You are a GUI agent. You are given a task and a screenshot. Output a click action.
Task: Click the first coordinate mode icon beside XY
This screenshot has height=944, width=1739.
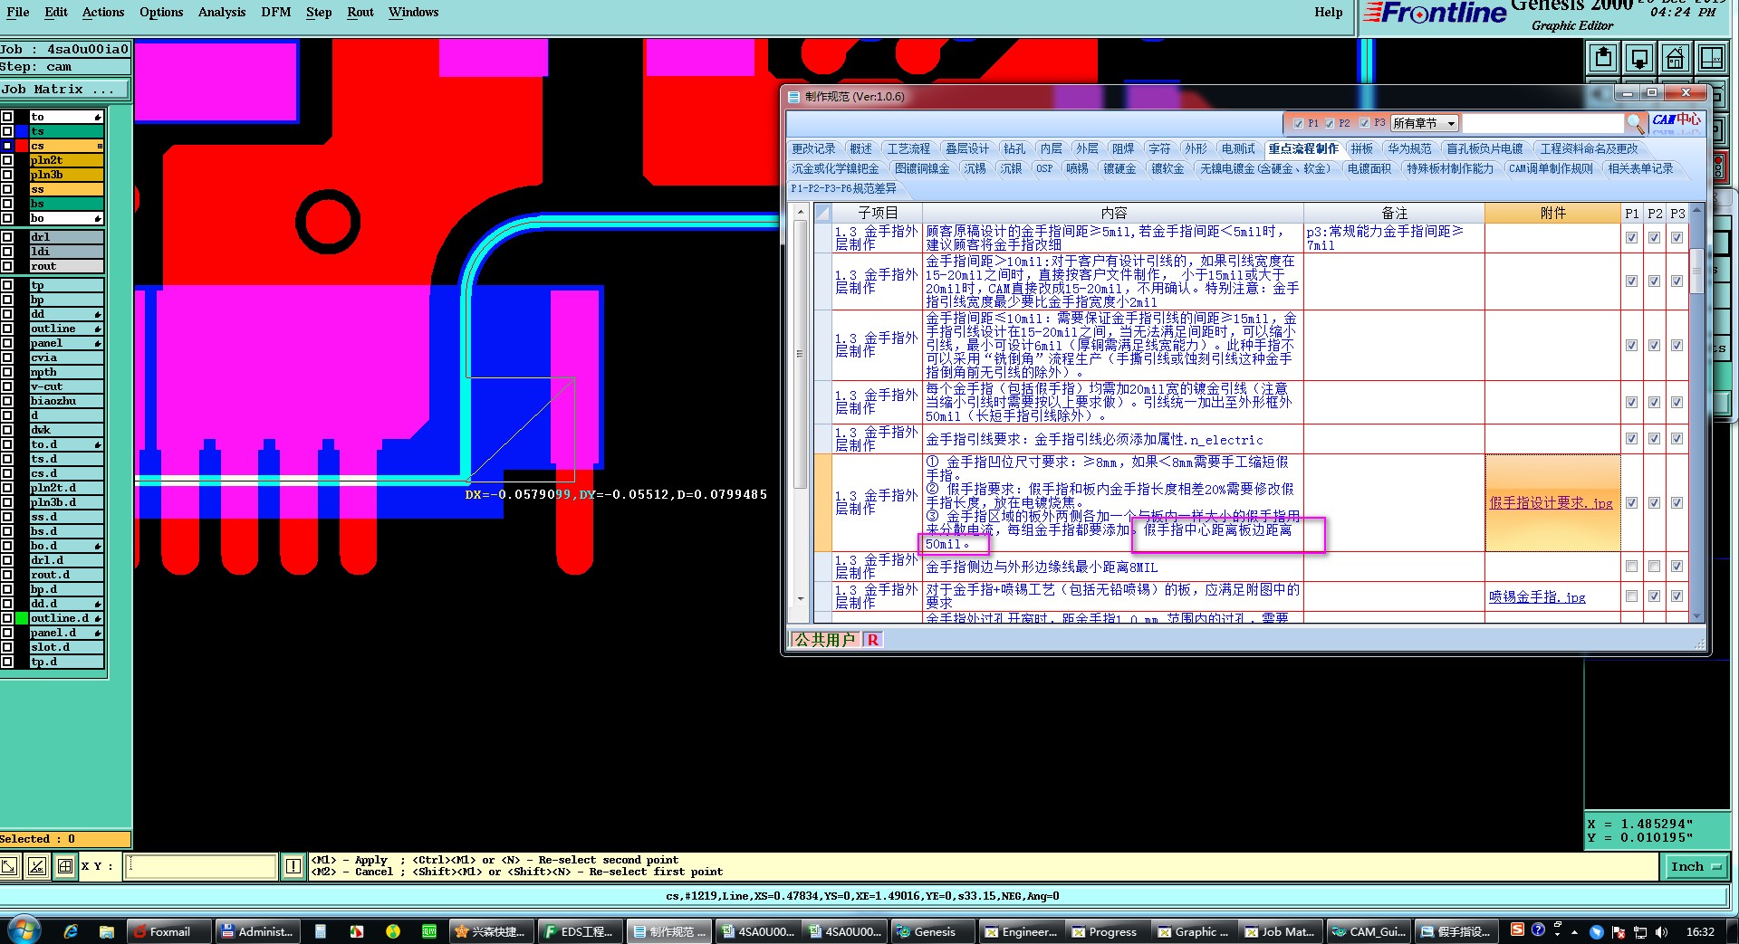click(9, 866)
